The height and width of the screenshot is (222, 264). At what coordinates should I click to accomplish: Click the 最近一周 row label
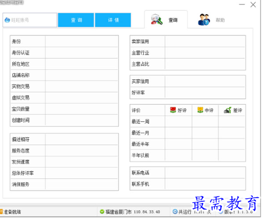click(x=140, y=121)
